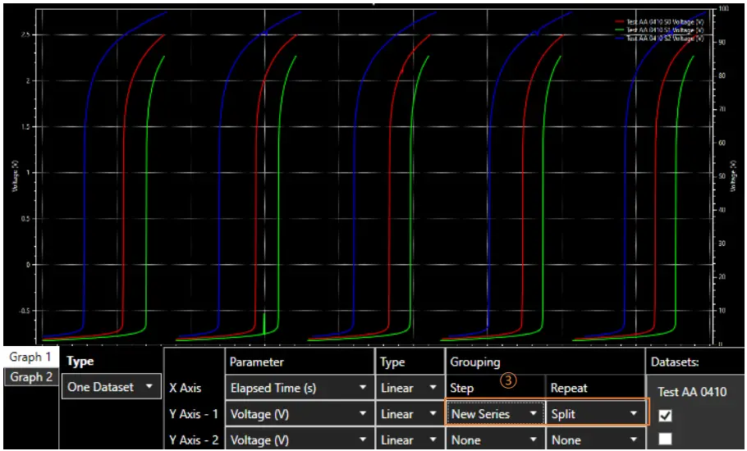Open the Split repeat grouping dropdown
Viewport: 747px width, 451px height.
[595, 414]
